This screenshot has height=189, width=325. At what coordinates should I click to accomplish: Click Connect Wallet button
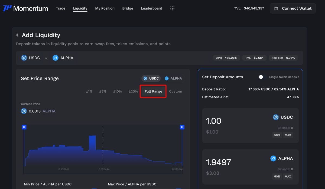pyautogui.click(x=293, y=8)
